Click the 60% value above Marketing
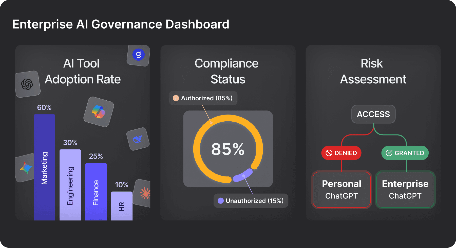The height and width of the screenshot is (248, 456). pos(44,108)
